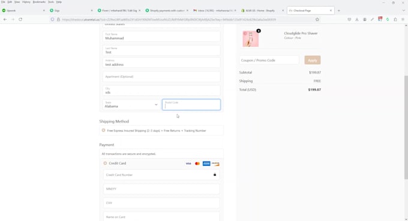Click the First Name field containing Muhammad
The image size is (408, 221).
(x=161, y=37)
